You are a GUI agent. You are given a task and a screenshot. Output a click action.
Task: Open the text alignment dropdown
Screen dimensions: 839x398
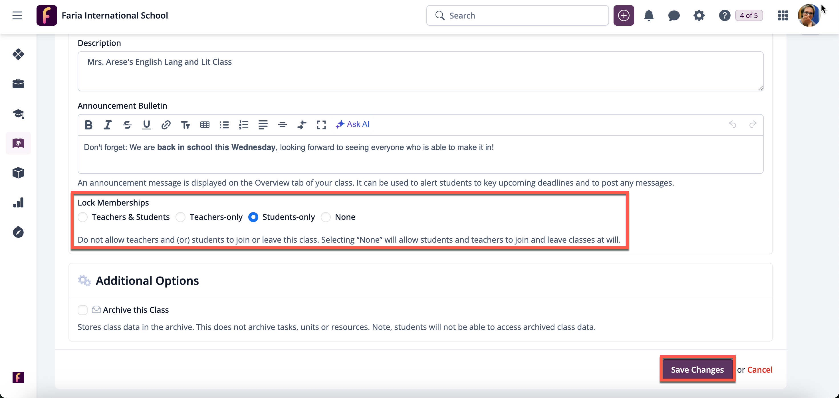[263, 125]
